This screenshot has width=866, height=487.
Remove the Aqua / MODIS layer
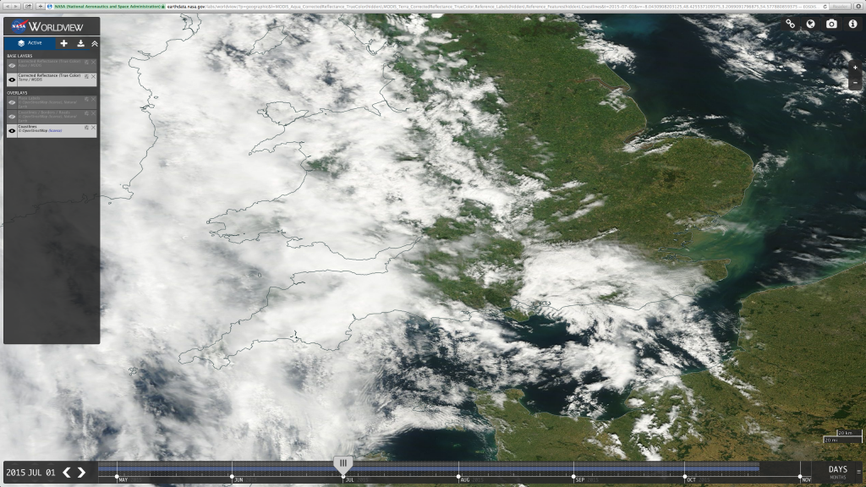coord(93,63)
